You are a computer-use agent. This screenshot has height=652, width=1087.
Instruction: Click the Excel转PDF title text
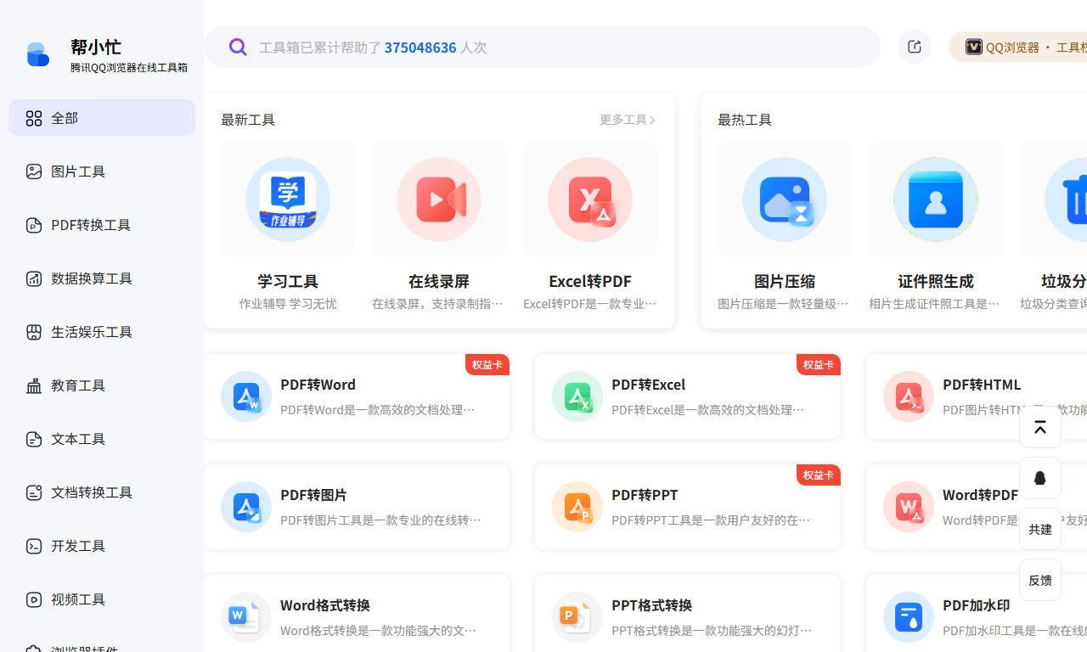(590, 281)
